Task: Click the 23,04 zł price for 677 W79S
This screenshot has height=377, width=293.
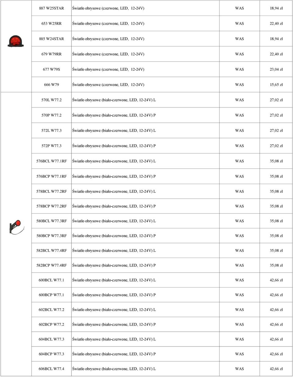Action: (x=276, y=69)
